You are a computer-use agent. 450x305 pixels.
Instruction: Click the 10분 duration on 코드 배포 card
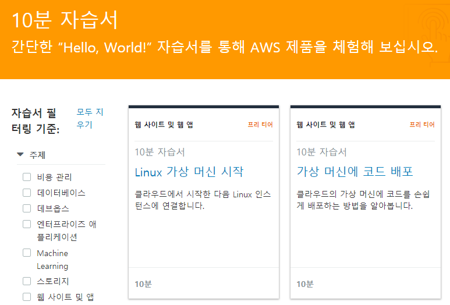[305, 284]
